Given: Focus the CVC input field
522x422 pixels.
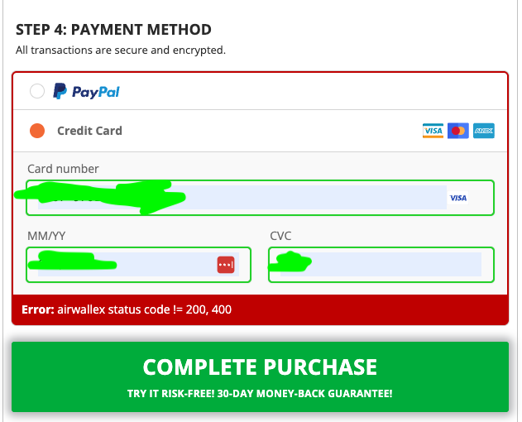Looking at the screenshot, I should (381, 265).
